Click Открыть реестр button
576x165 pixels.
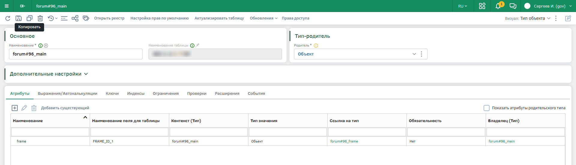[x=109, y=18]
